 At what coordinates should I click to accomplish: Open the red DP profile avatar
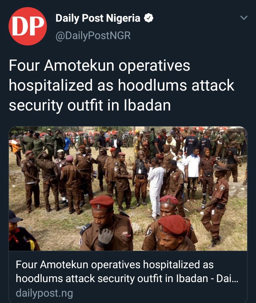[28, 26]
